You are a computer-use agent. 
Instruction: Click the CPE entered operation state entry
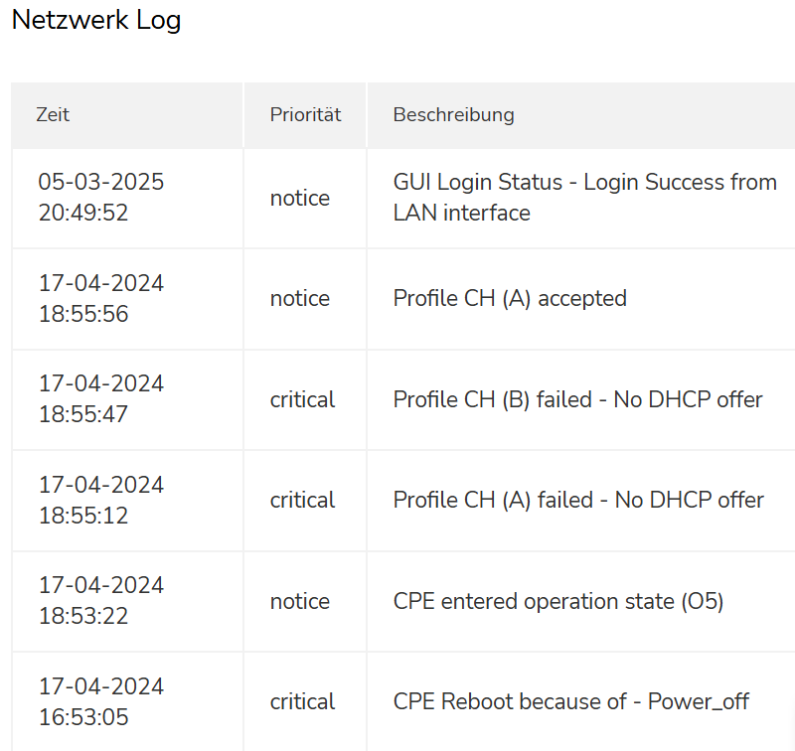[x=557, y=601]
